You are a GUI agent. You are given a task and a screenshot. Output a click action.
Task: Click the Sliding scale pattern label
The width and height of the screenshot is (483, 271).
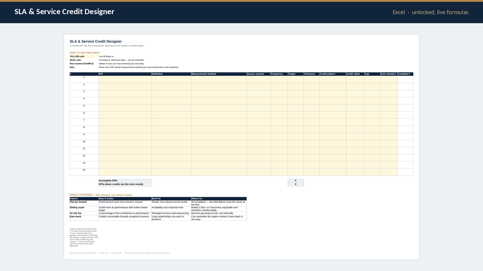pyautogui.click(x=77, y=207)
